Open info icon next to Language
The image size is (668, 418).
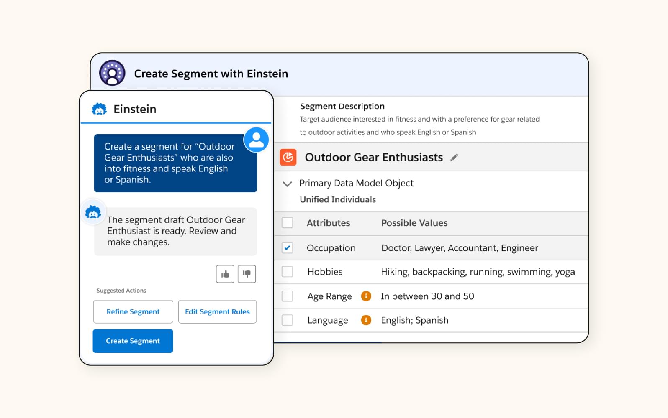click(366, 320)
